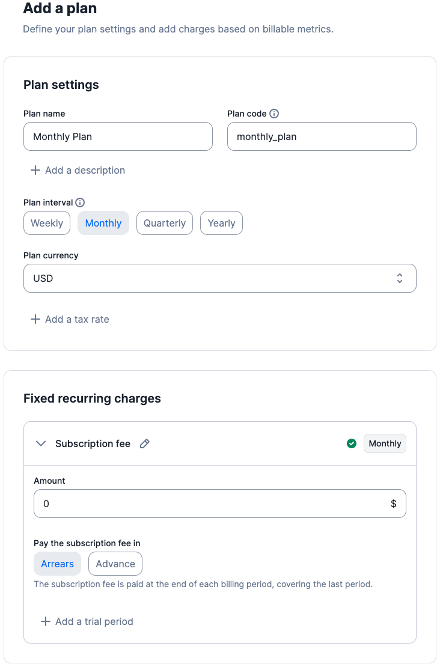Click the Monthly badge on Subscription fee
The width and height of the screenshot is (440, 667).
pos(385,444)
